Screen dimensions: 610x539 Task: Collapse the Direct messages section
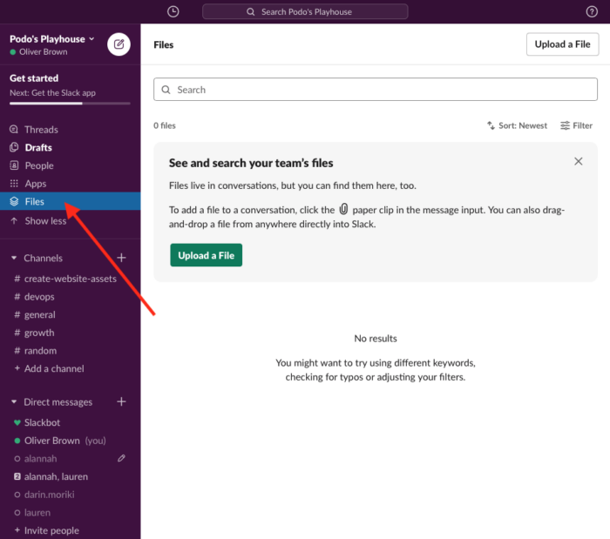(14, 402)
